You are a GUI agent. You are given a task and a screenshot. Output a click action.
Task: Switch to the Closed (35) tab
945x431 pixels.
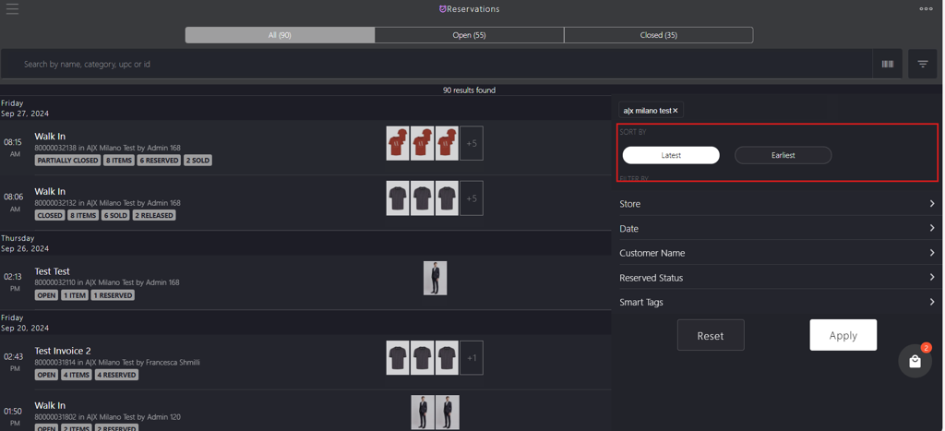pyautogui.click(x=658, y=35)
